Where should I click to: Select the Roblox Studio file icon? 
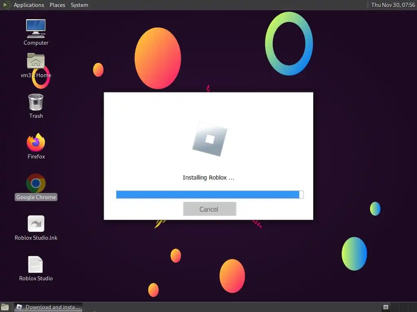(35, 264)
